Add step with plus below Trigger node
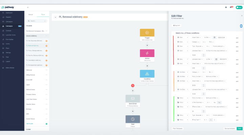Viewport: 244px width, 135px height. [x=147, y=45]
